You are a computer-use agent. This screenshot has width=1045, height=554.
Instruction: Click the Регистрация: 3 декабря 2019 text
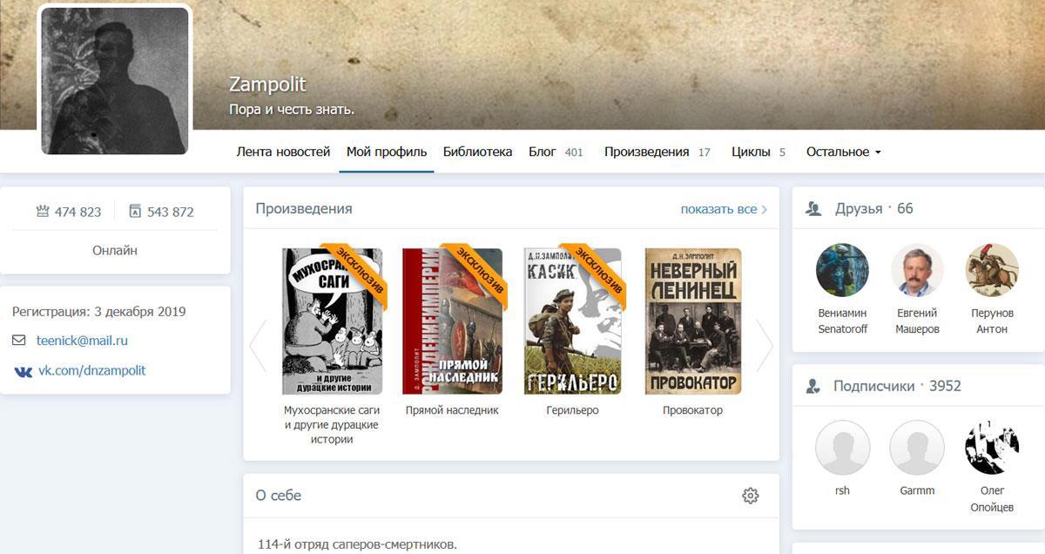pos(99,311)
